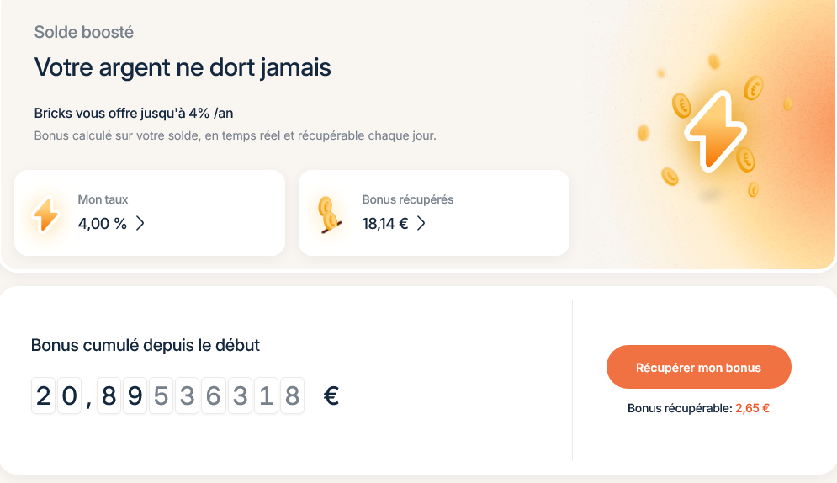Click the first digit tile showing 2
837x483 pixels.
[x=44, y=395]
